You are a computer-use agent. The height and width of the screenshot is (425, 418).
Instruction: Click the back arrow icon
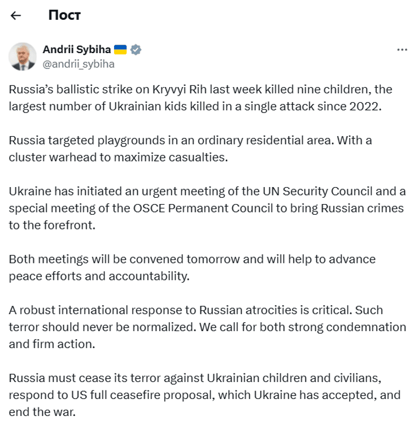click(x=16, y=15)
